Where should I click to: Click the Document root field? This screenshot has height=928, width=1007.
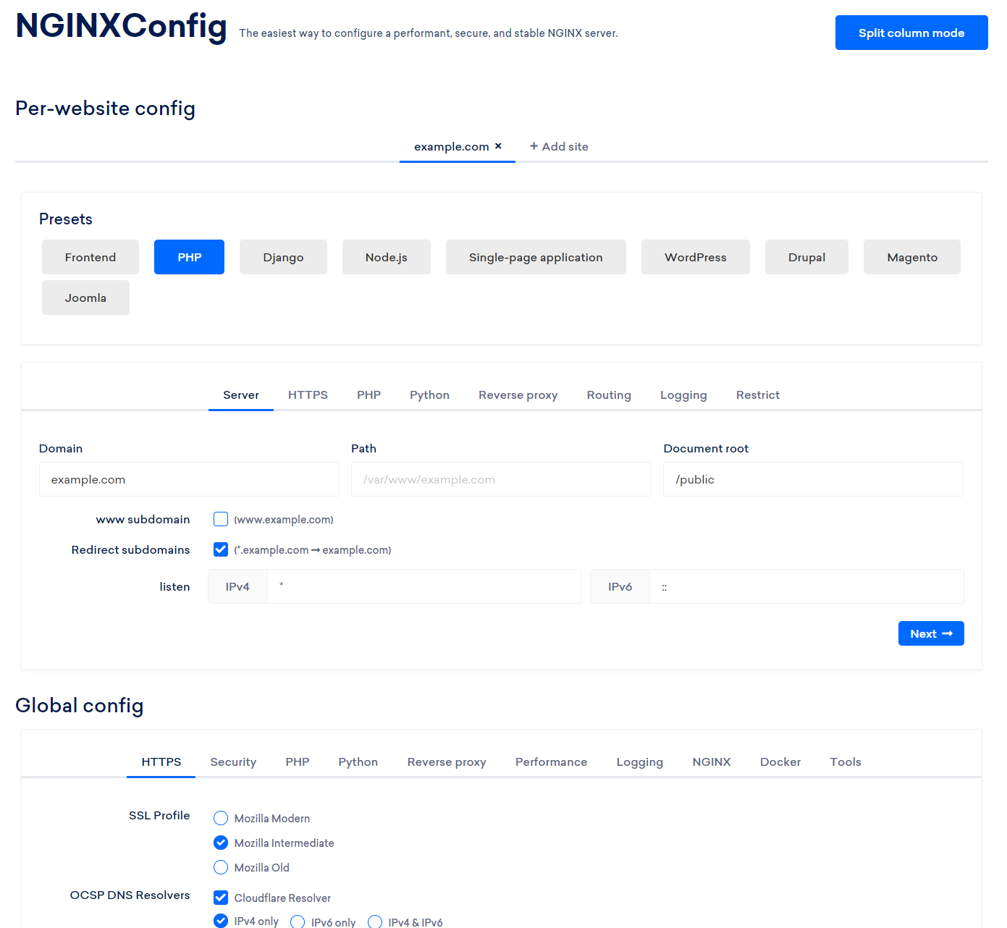(x=813, y=479)
